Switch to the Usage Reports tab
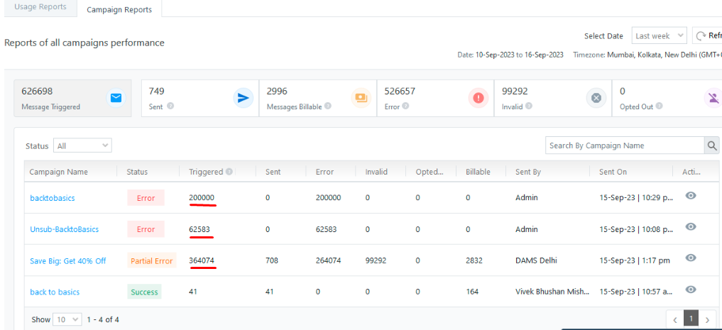The height and width of the screenshot is (330, 722). tap(40, 7)
